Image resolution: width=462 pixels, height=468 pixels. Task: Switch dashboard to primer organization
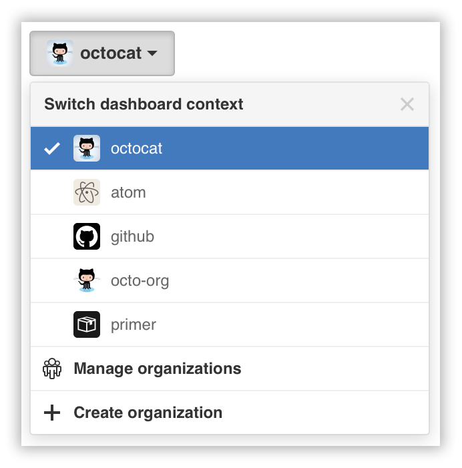134,324
